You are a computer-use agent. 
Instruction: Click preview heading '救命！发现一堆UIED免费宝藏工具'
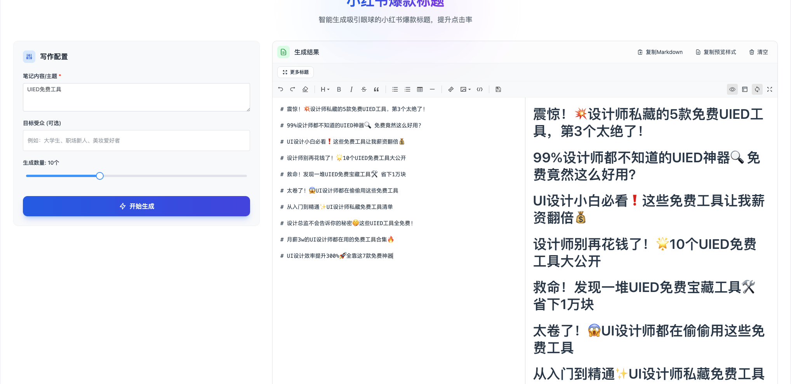tap(645, 296)
